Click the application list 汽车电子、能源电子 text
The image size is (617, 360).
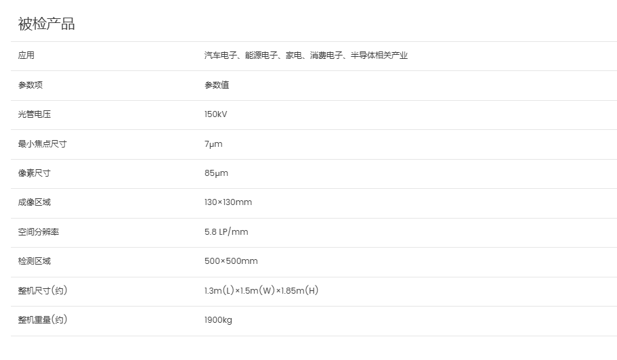241,55
